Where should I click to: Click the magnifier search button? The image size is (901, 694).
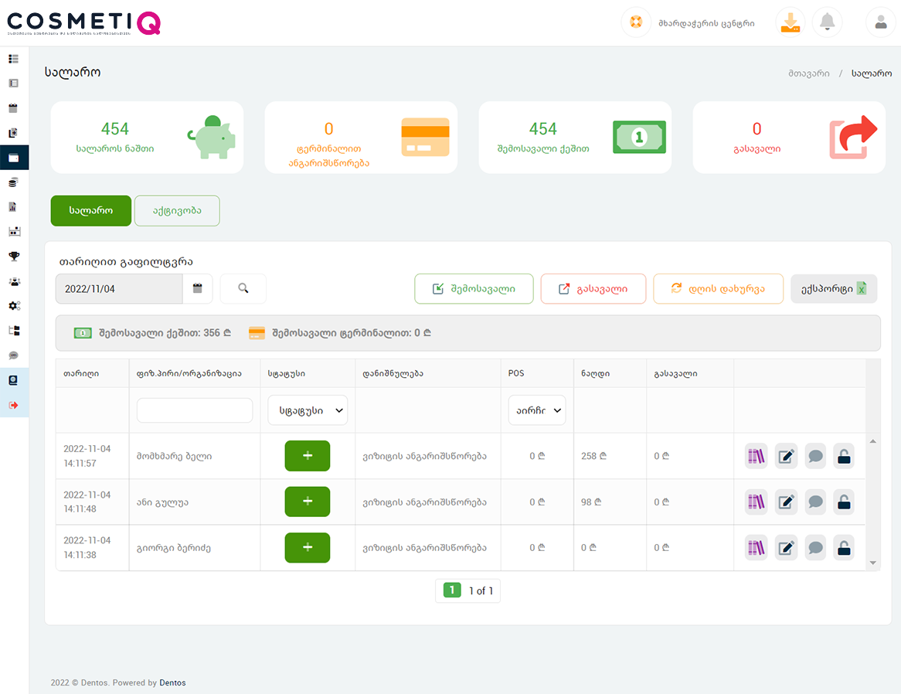[x=243, y=288]
